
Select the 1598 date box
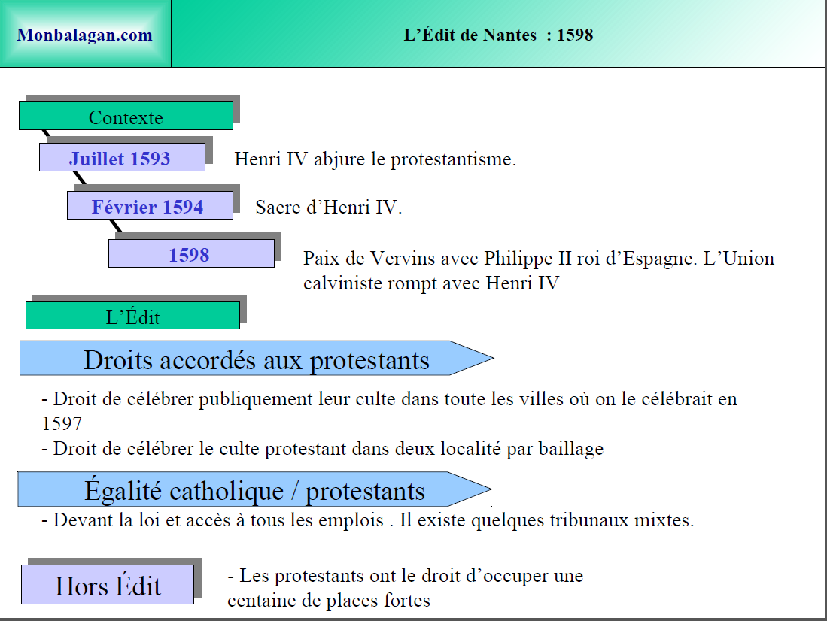coord(190,255)
